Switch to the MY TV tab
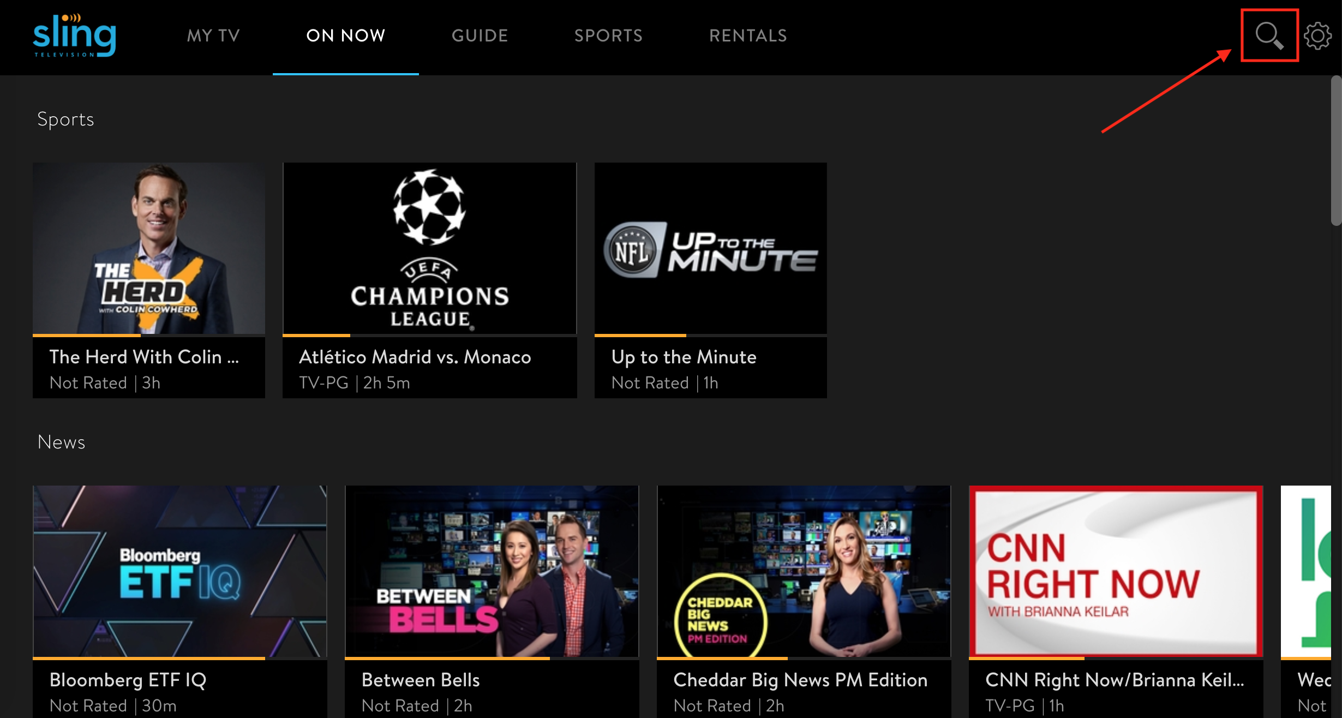 [213, 35]
